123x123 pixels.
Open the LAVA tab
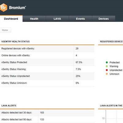[57, 19]
